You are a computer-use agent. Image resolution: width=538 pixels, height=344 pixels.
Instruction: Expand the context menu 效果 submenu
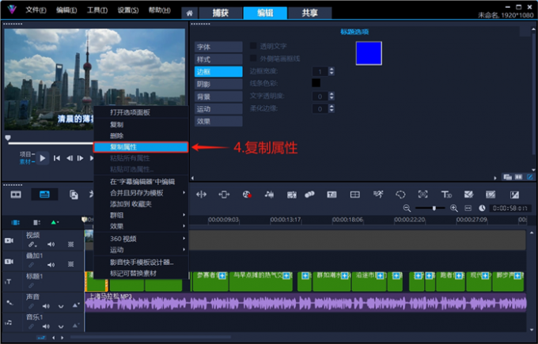184,226
